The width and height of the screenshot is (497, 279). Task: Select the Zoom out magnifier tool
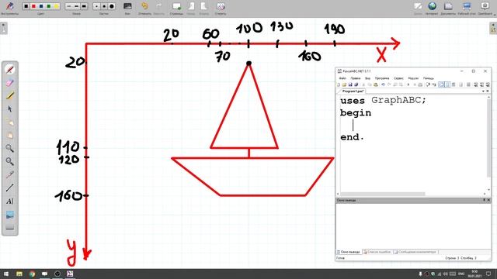point(10,161)
